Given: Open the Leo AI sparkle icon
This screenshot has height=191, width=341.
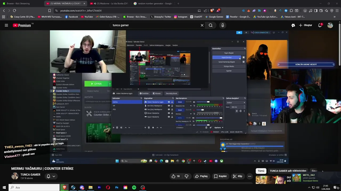Looking at the screenshot, I should pyautogui.click(x=326, y=11).
